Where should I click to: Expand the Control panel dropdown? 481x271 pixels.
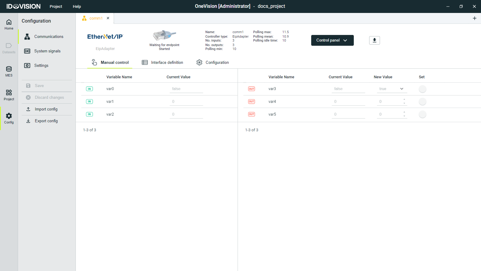[x=332, y=40]
